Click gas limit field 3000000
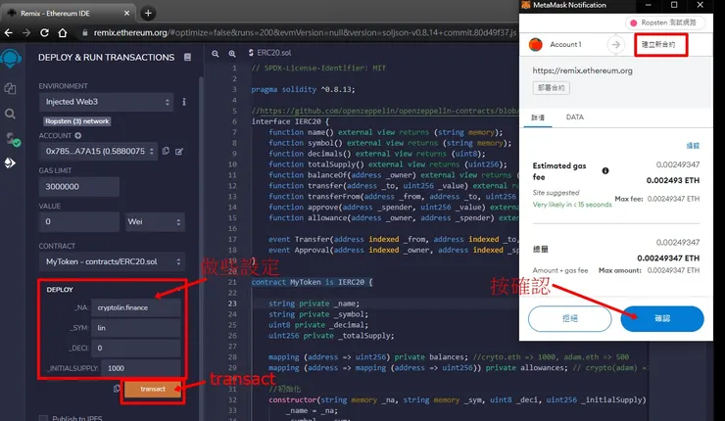 (79, 187)
